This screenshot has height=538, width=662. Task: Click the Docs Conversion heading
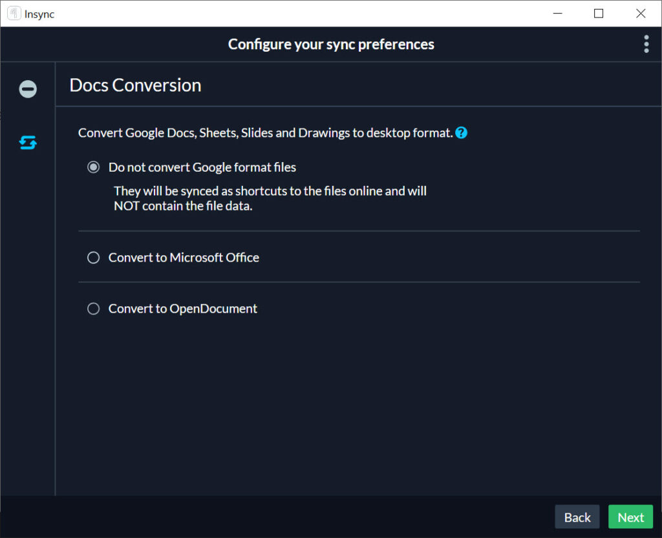click(136, 86)
